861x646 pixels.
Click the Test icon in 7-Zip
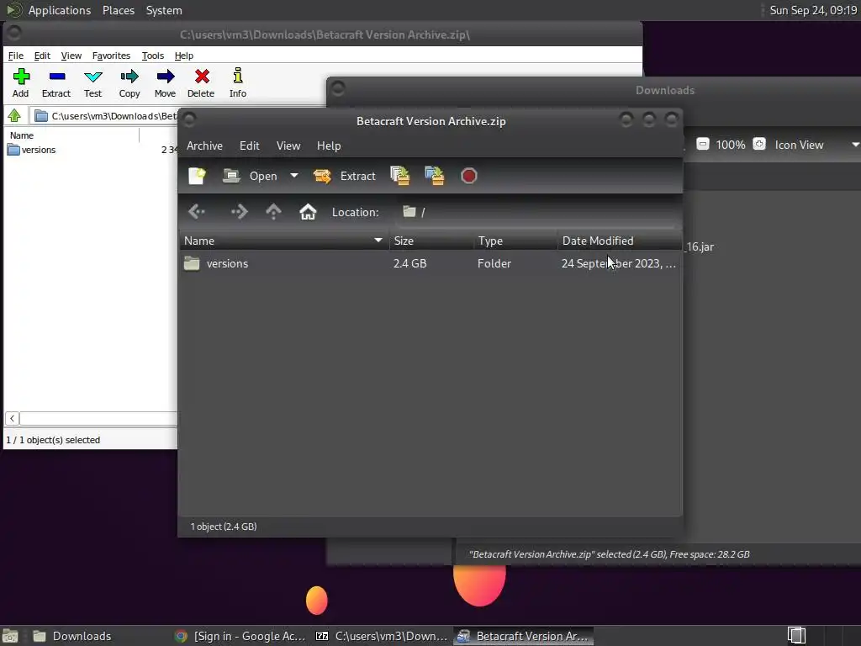[x=92, y=83]
